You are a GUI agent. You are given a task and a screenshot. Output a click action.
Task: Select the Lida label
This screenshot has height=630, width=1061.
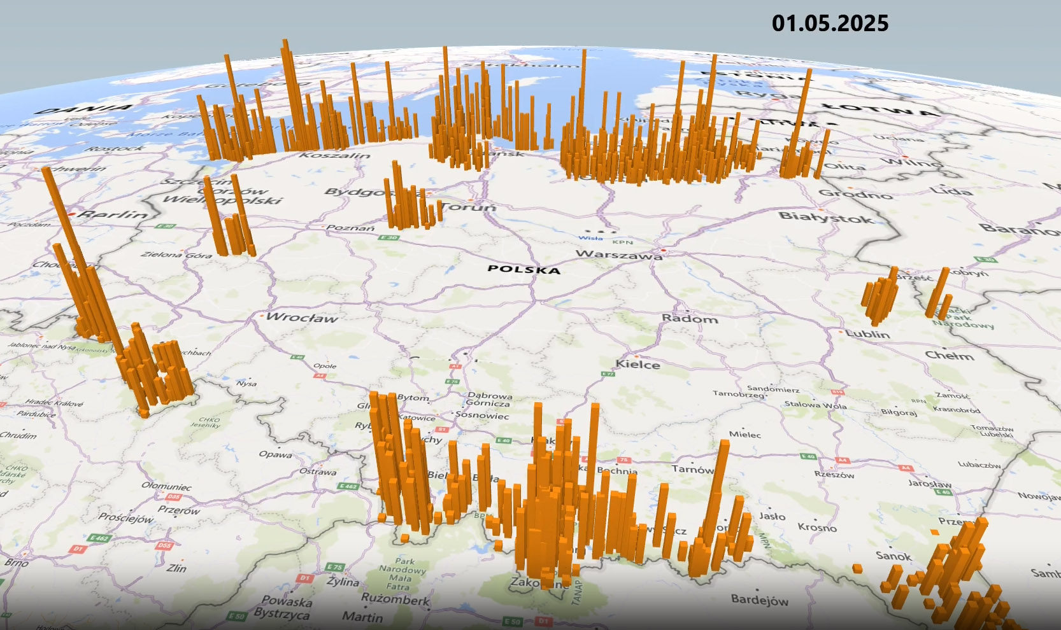[951, 190]
